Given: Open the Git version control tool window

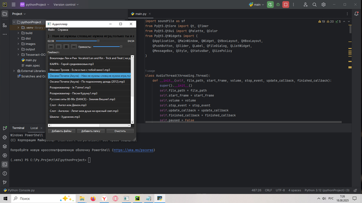Looking at the screenshot, I should [x=5, y=182].
